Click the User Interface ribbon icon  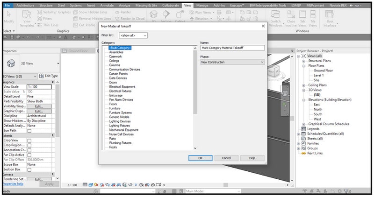click(x=330, y=14)
